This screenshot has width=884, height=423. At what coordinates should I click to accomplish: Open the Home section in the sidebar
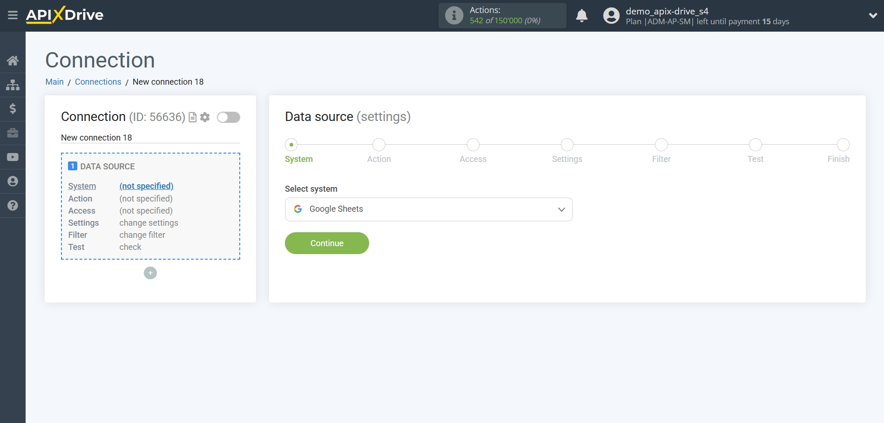point(13,60)
